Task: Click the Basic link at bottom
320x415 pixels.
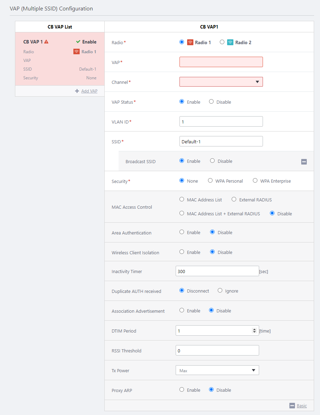Action: (x=302, y=406)
